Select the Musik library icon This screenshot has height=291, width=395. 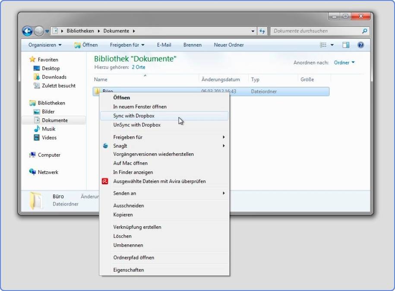pos(37,129)
